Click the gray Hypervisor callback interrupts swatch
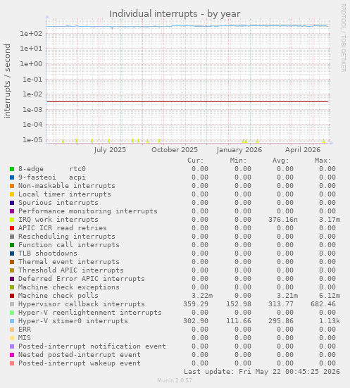The image size is (350, 388). [12, 304]
